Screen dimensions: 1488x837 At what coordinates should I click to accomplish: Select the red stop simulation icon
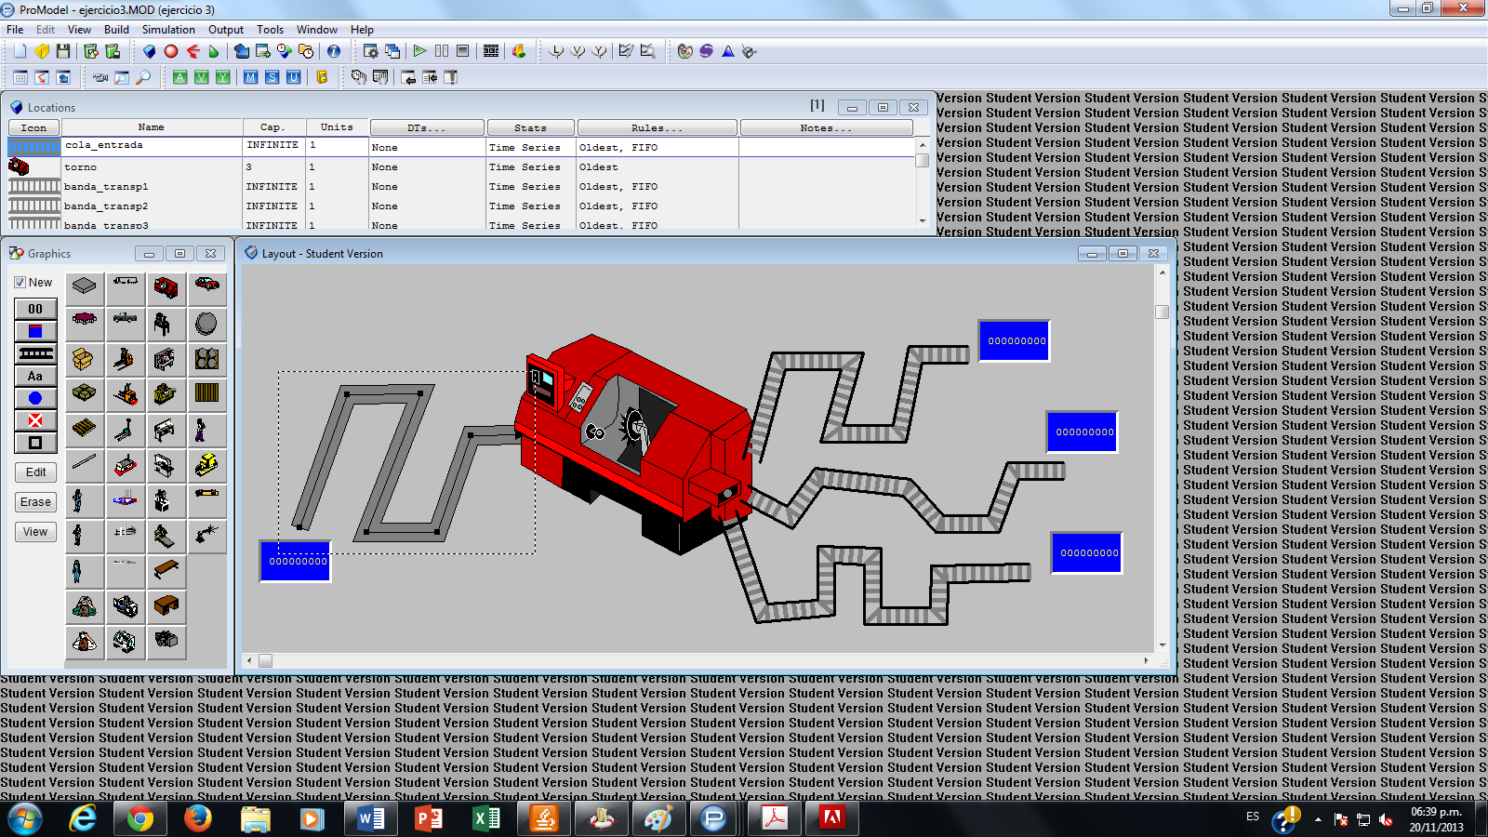(x=169, y=51)
